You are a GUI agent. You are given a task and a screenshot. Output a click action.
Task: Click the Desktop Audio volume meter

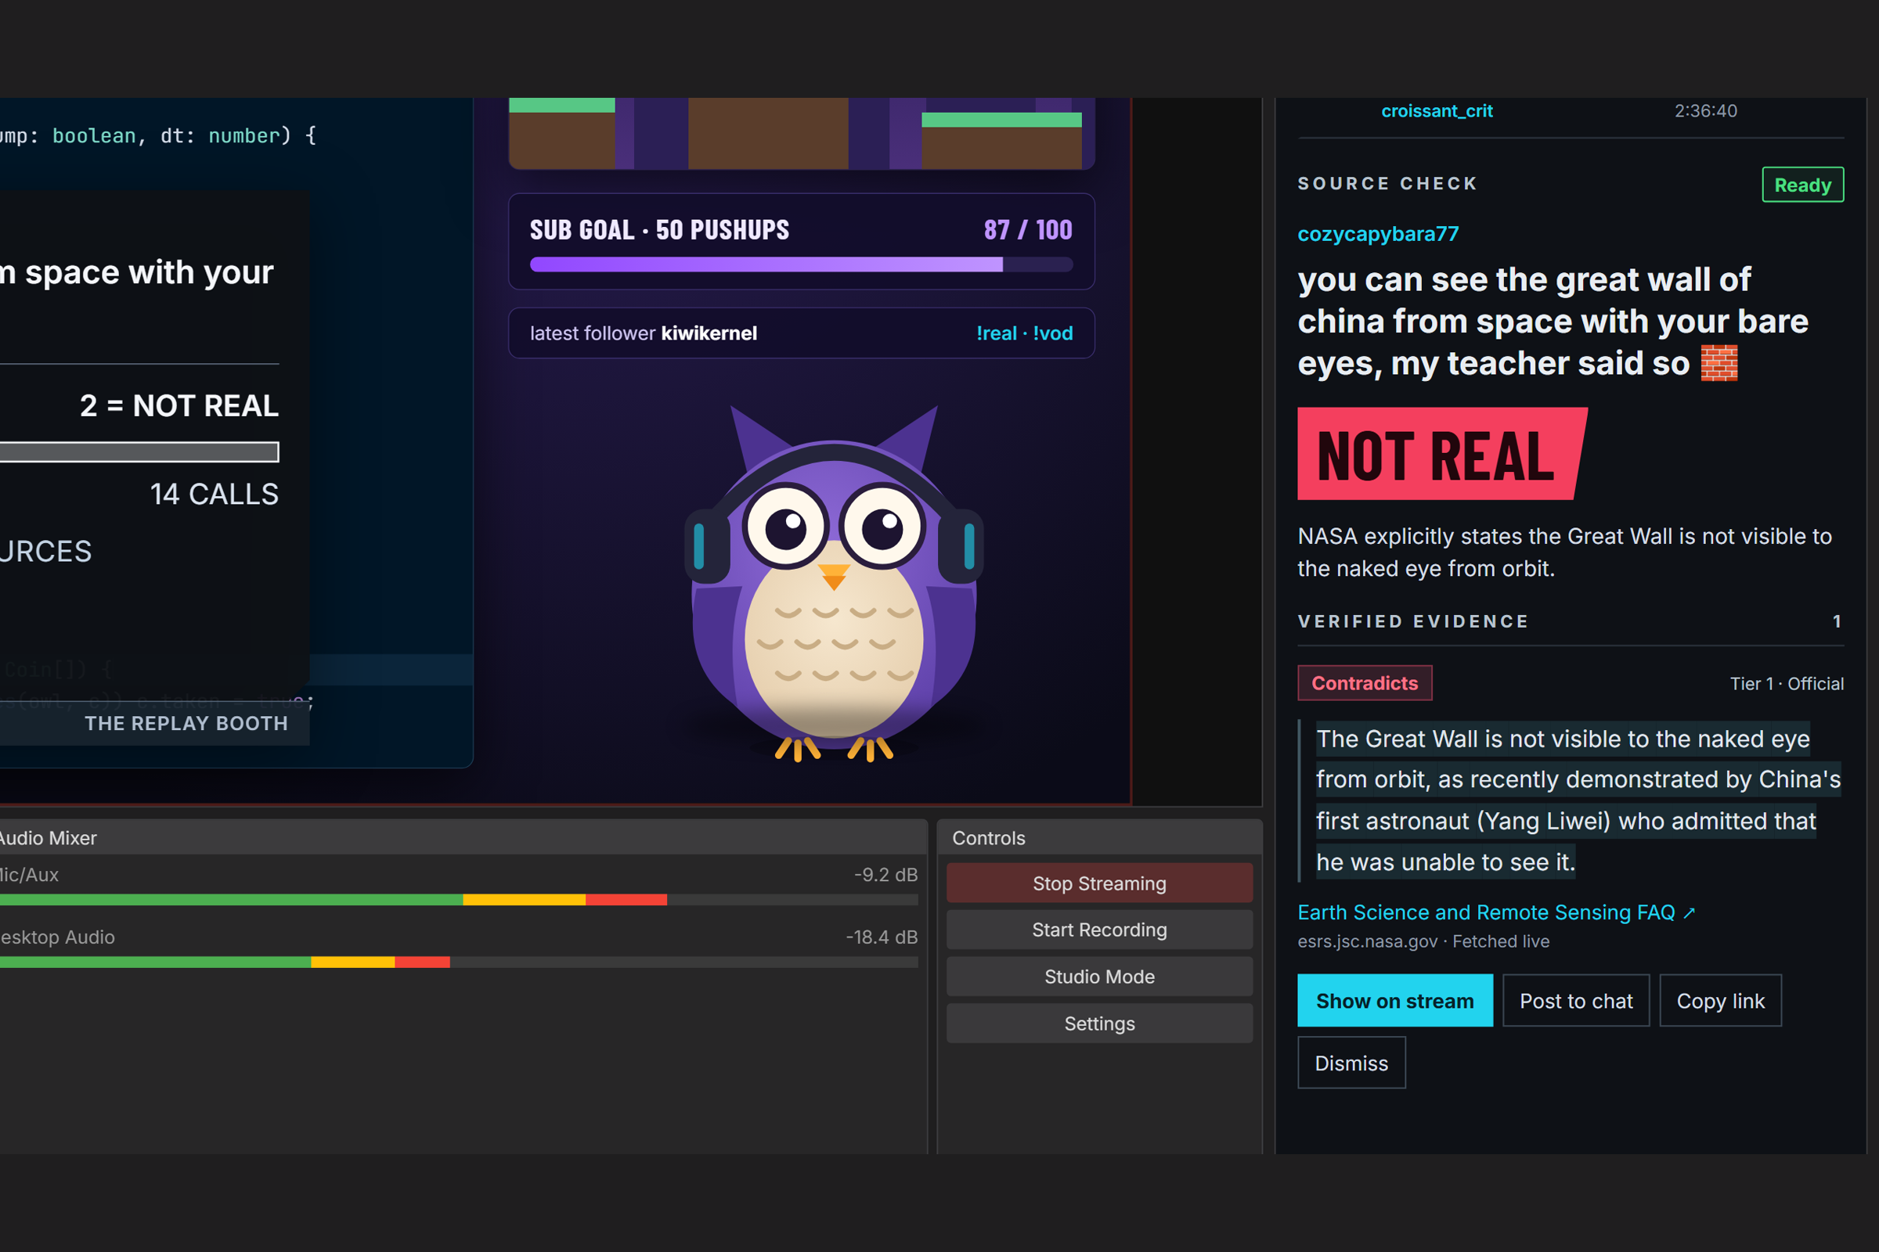[x=459, y=962]
